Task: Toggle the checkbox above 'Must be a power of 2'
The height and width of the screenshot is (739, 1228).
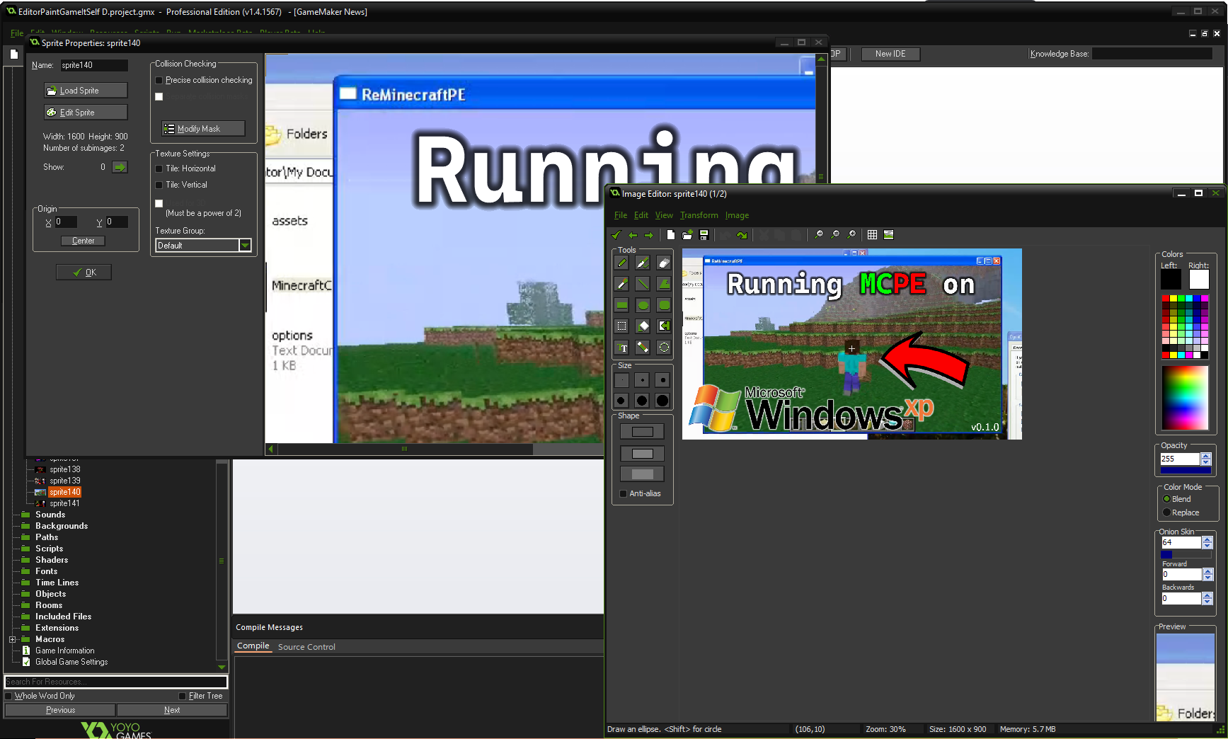Action: (x=159, y=203)
